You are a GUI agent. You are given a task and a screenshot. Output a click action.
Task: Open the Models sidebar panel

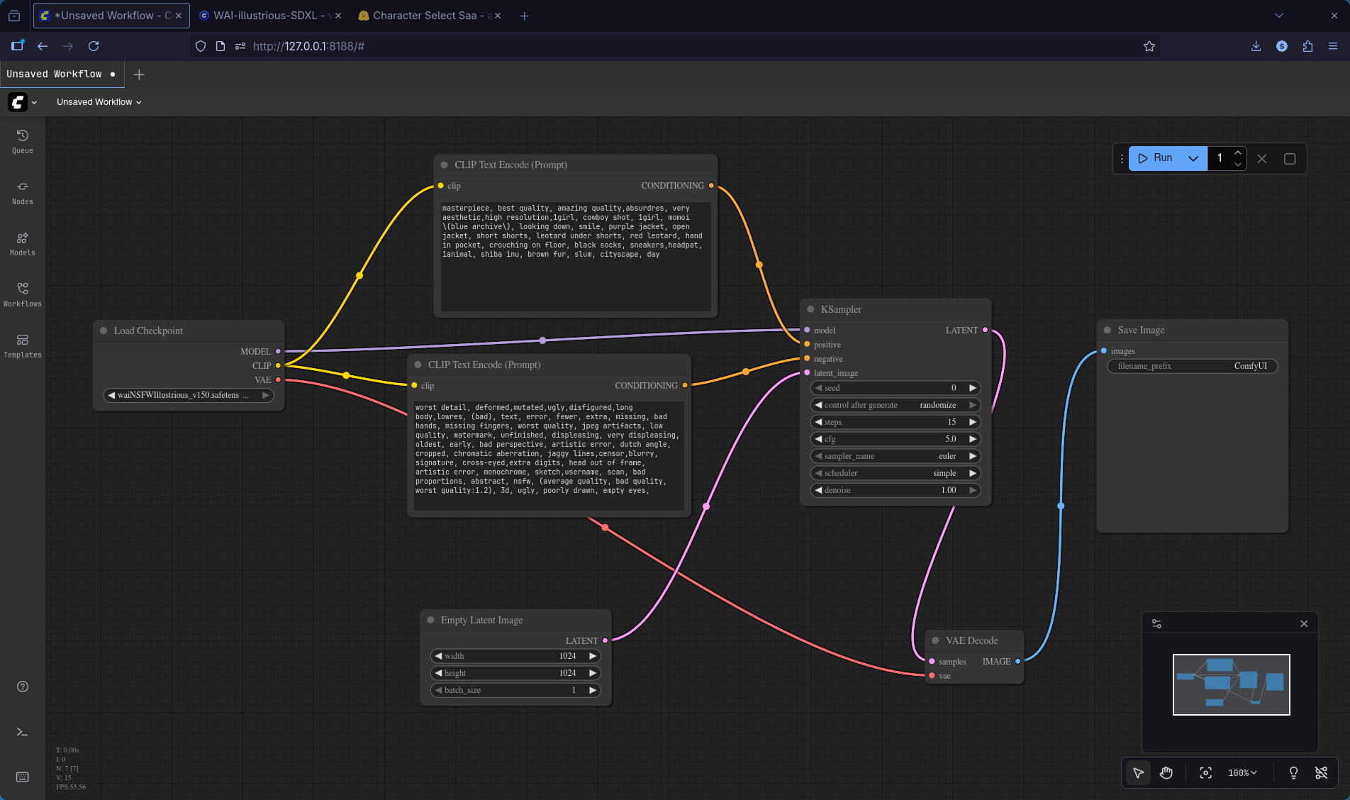pyautogui.click(x=23, y=243)
